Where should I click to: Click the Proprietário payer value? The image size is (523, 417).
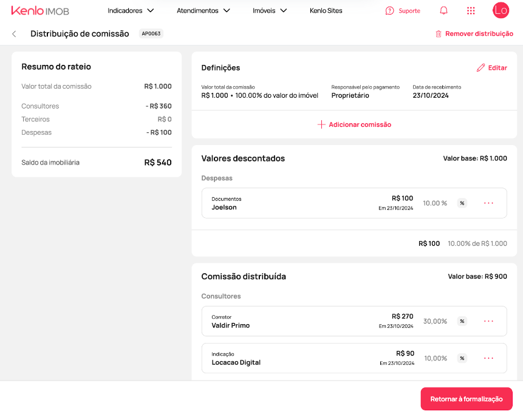coord(350,95)
